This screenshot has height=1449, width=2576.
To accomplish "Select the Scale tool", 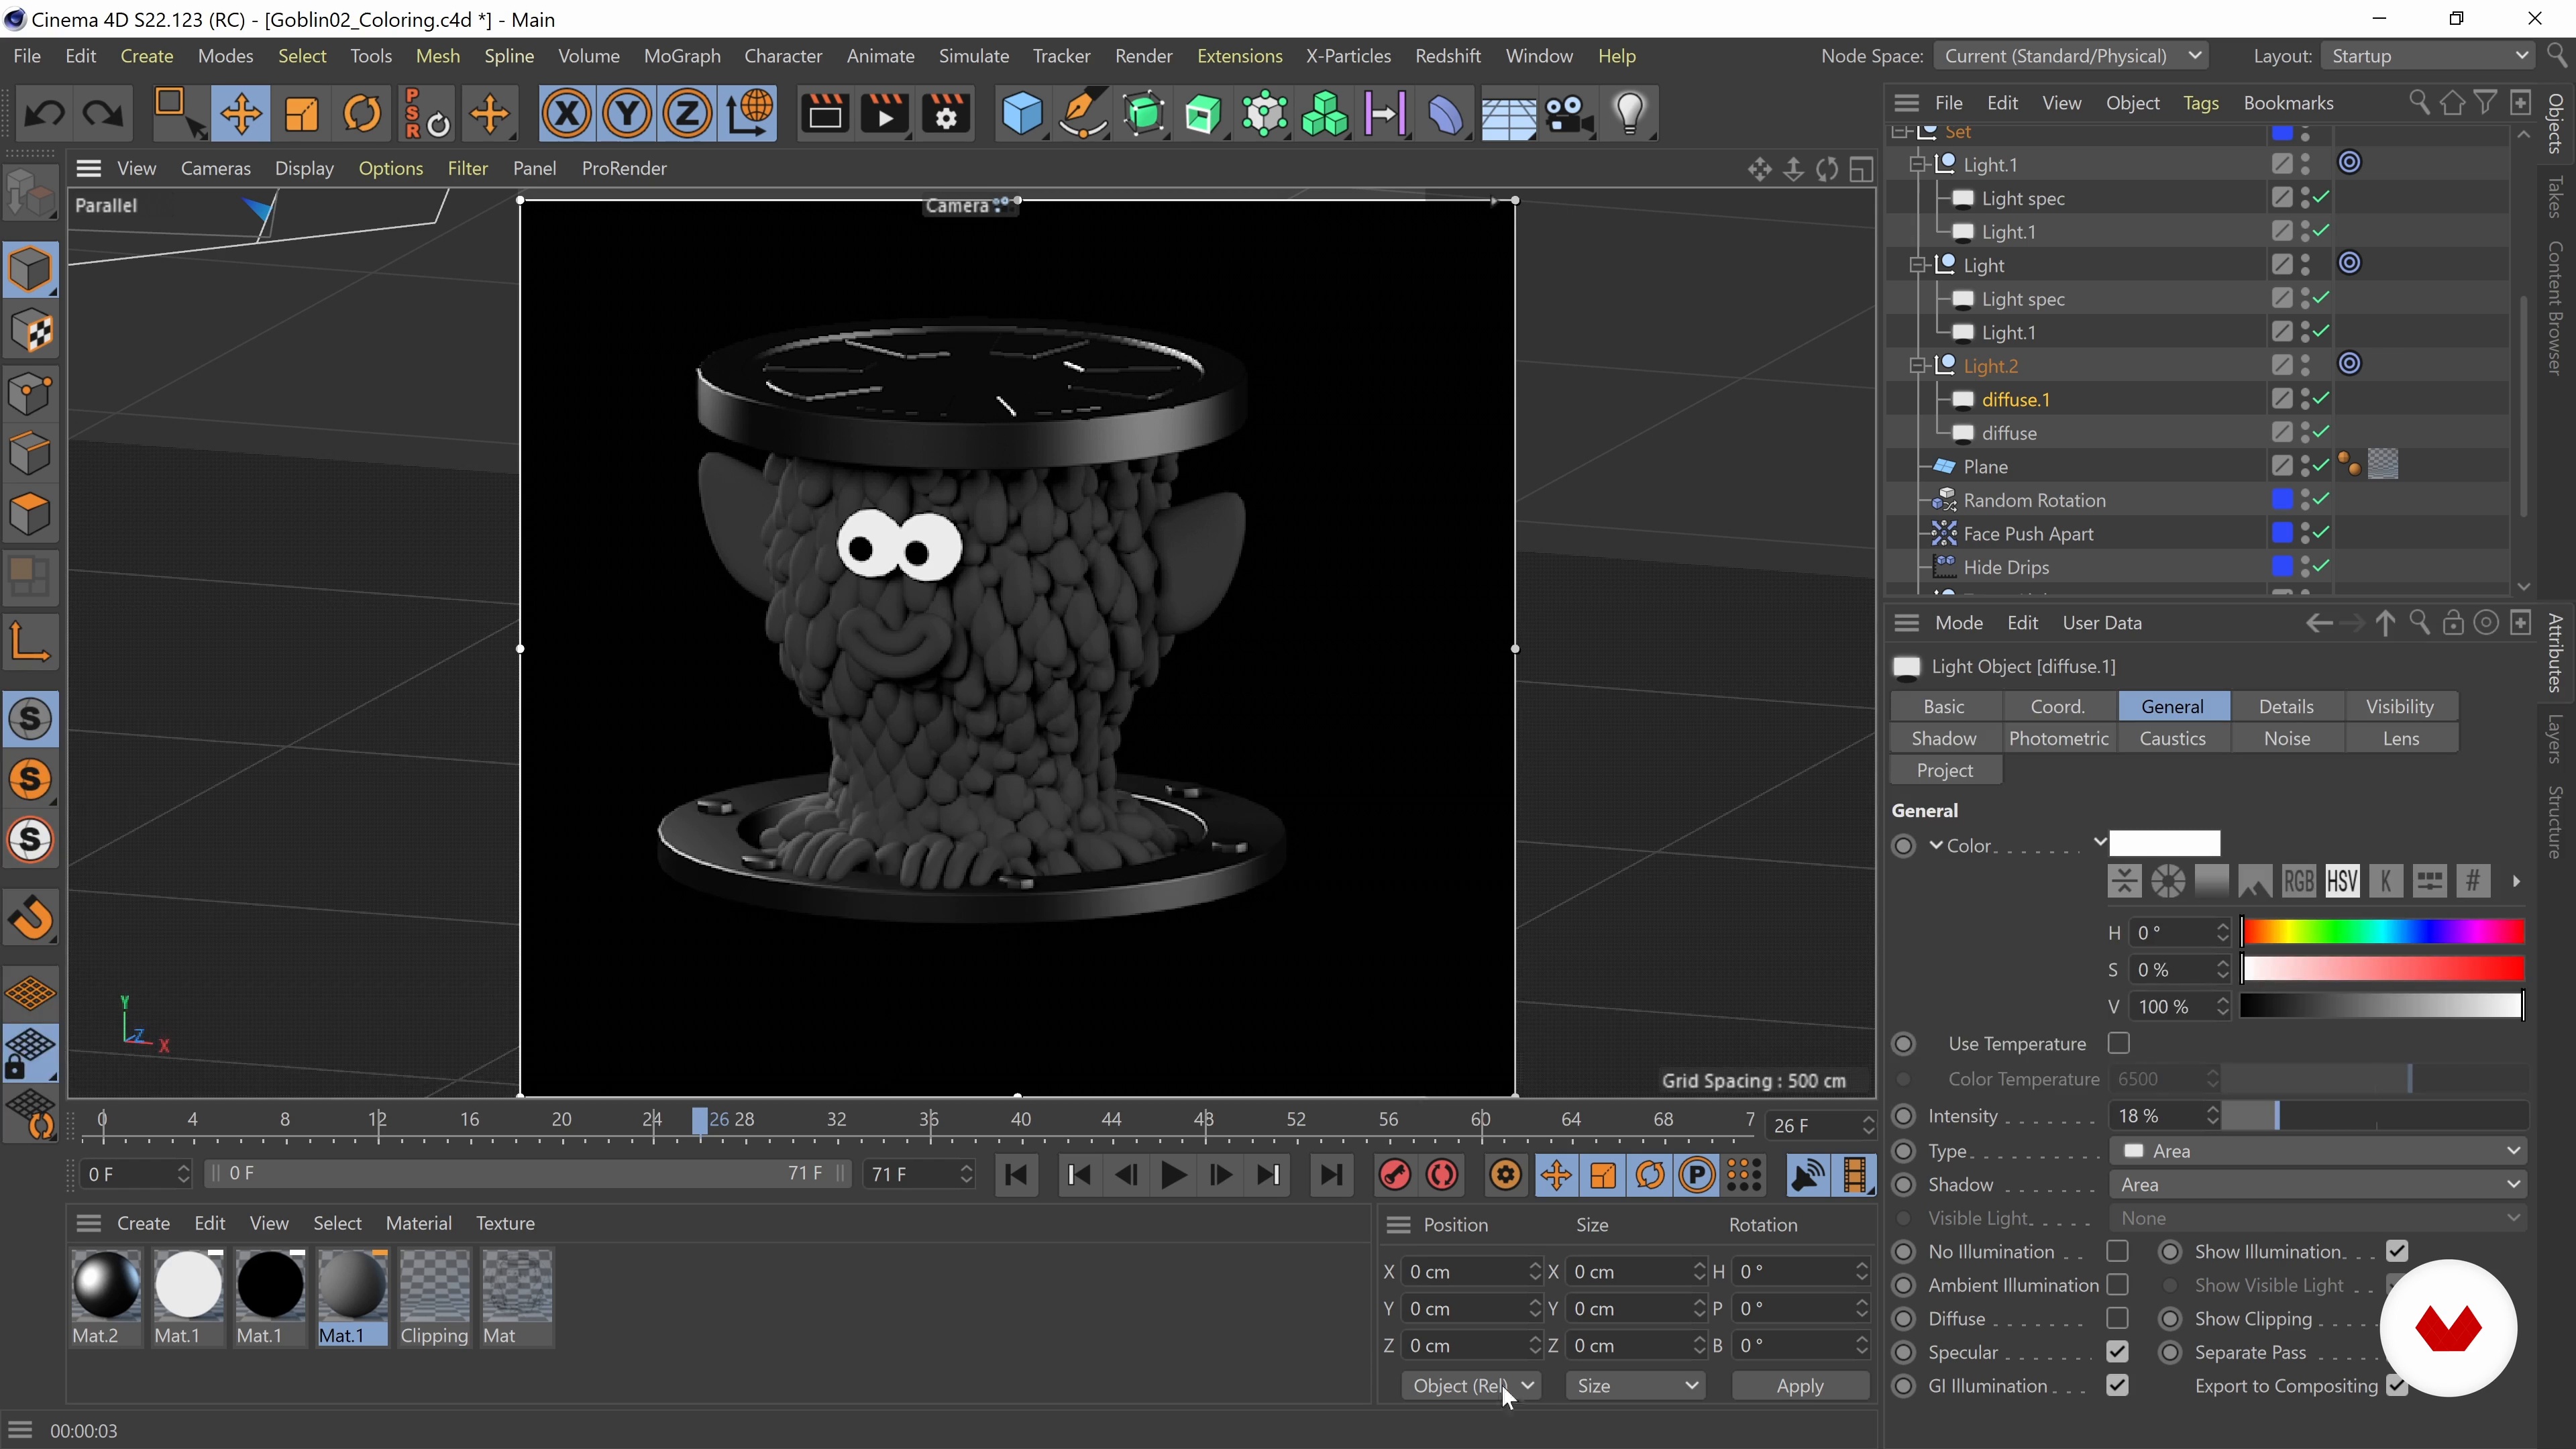I will (x=301, y=113).
